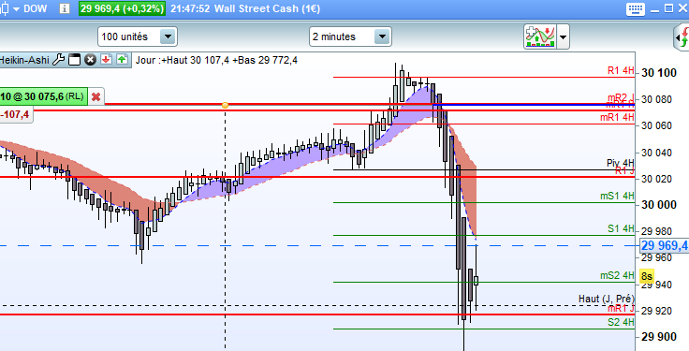
Task: Click the 29 900 axis value
Action: (x=659, y=337)
